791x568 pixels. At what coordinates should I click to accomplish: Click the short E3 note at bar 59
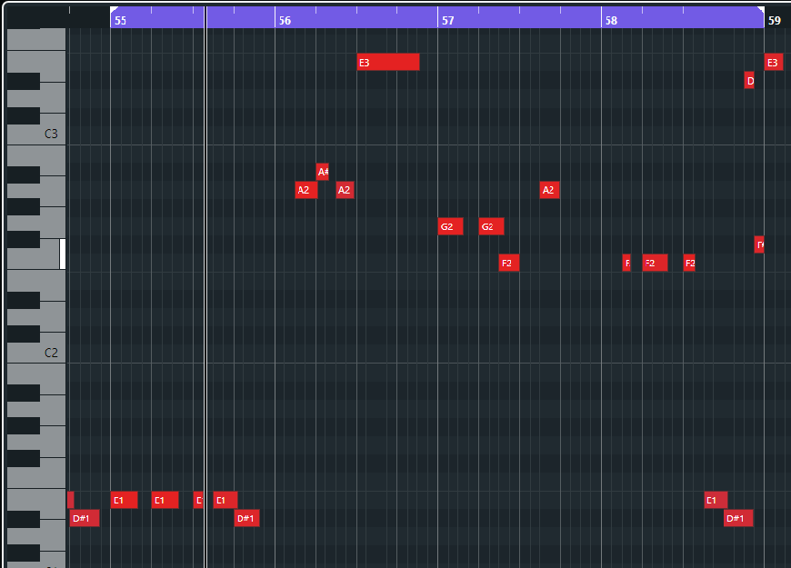pos(773,62)
